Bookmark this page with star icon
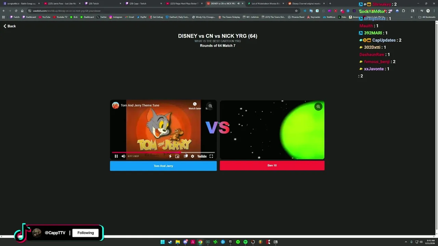 coord(296,11)
